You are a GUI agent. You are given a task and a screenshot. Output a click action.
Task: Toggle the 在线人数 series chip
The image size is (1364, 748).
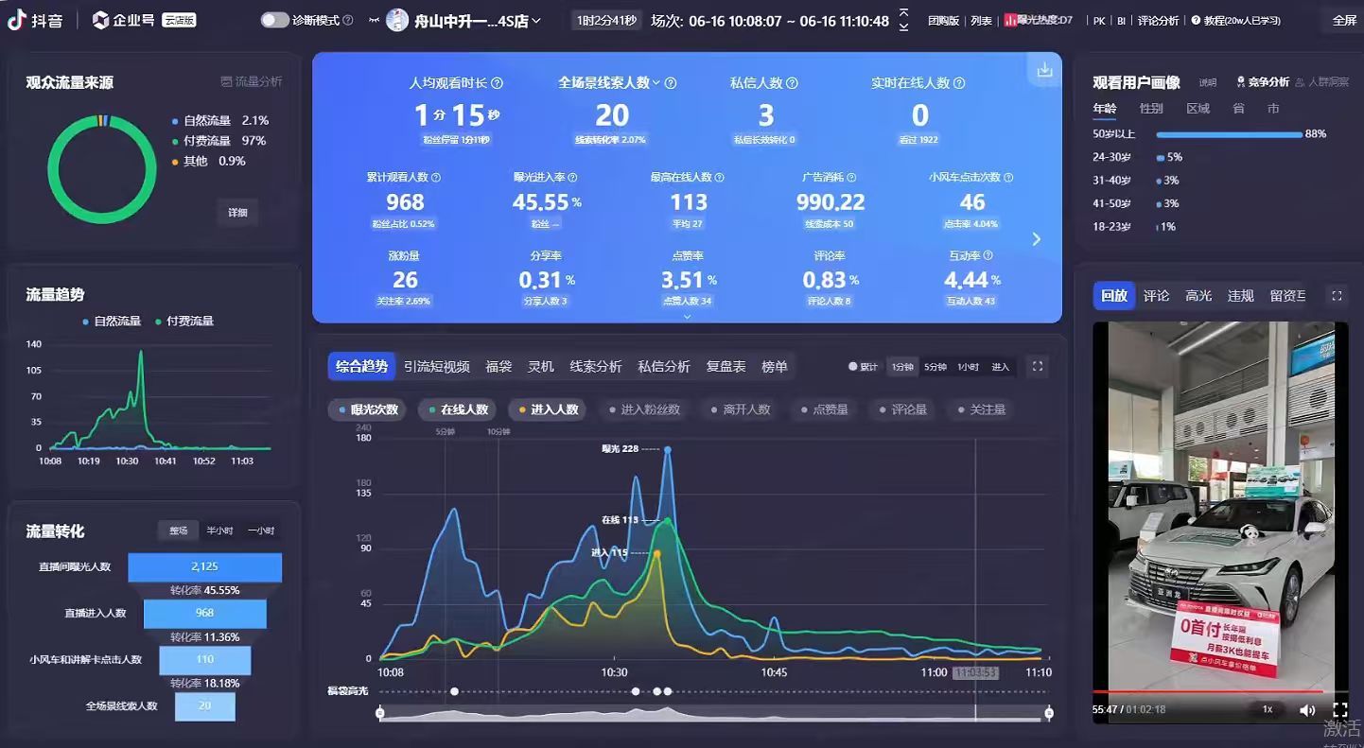click(457, 409)
